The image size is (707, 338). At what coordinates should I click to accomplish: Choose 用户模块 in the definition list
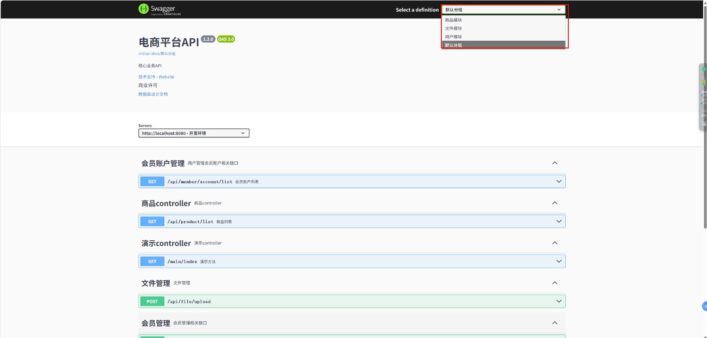(453, 37)
